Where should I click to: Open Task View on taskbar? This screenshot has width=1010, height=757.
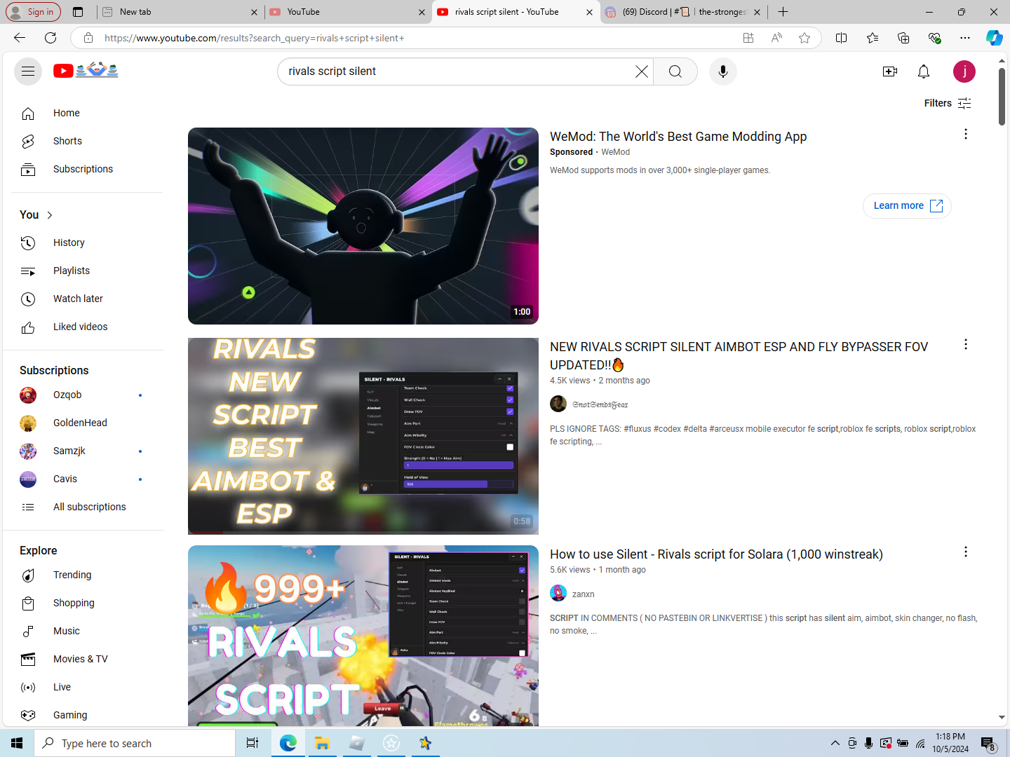coord(252,743)
